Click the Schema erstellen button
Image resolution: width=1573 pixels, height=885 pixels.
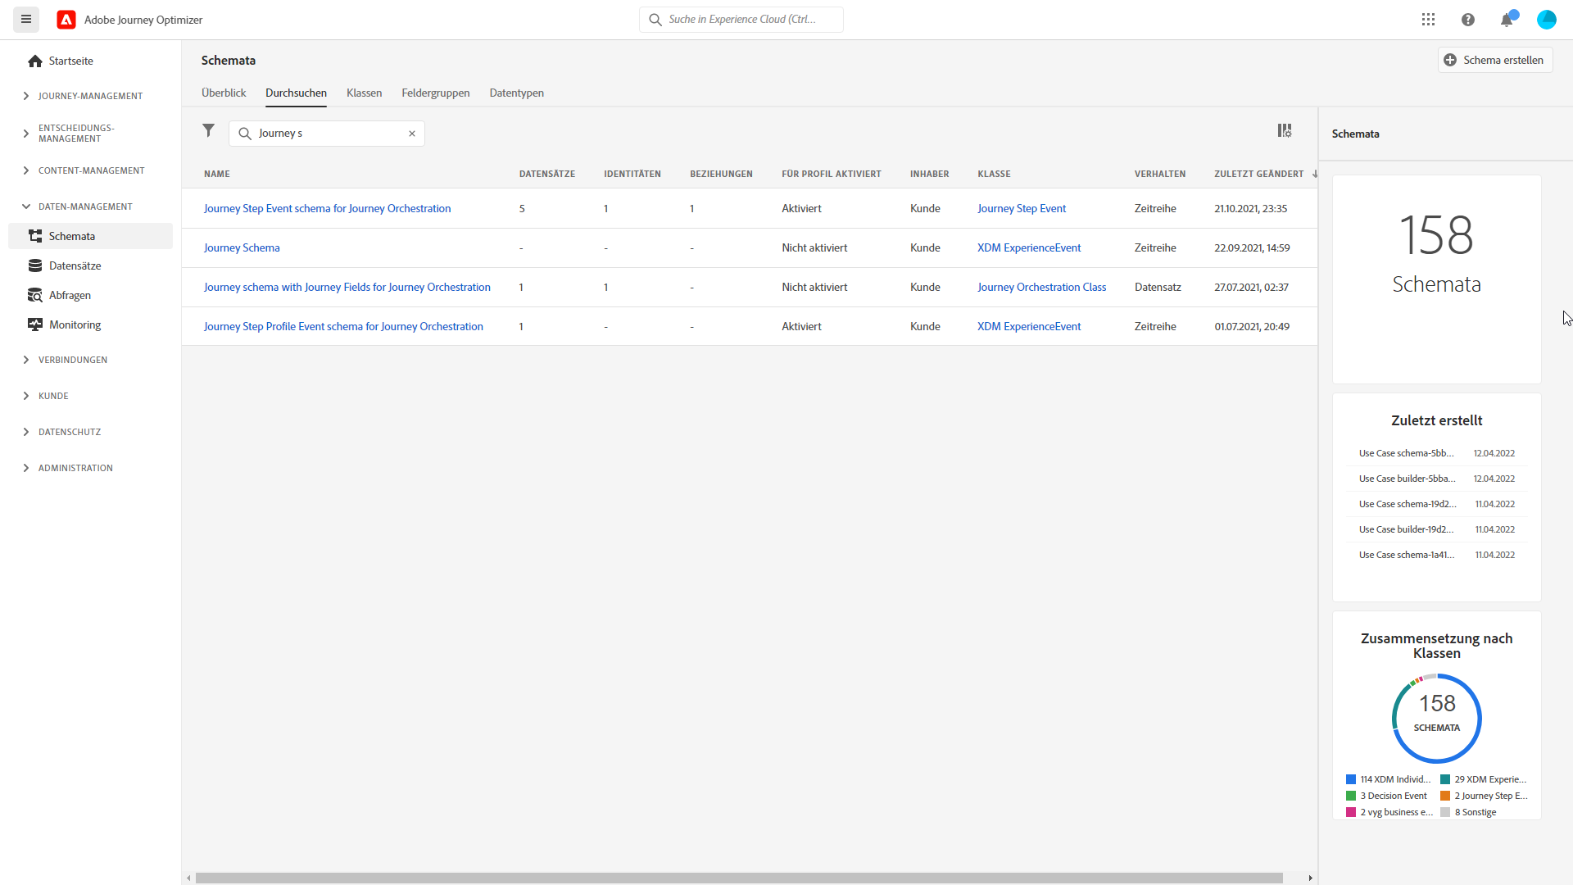point(1494,60)
